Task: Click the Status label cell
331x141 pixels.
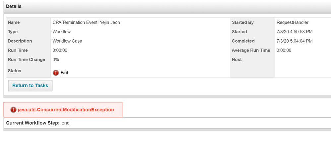Action: click(x=14, y=71)
